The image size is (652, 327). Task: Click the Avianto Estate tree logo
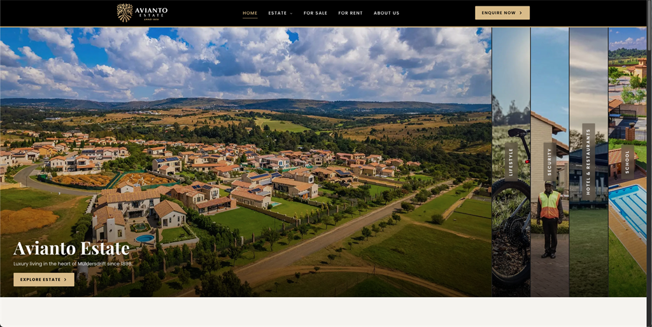point(124,13)
